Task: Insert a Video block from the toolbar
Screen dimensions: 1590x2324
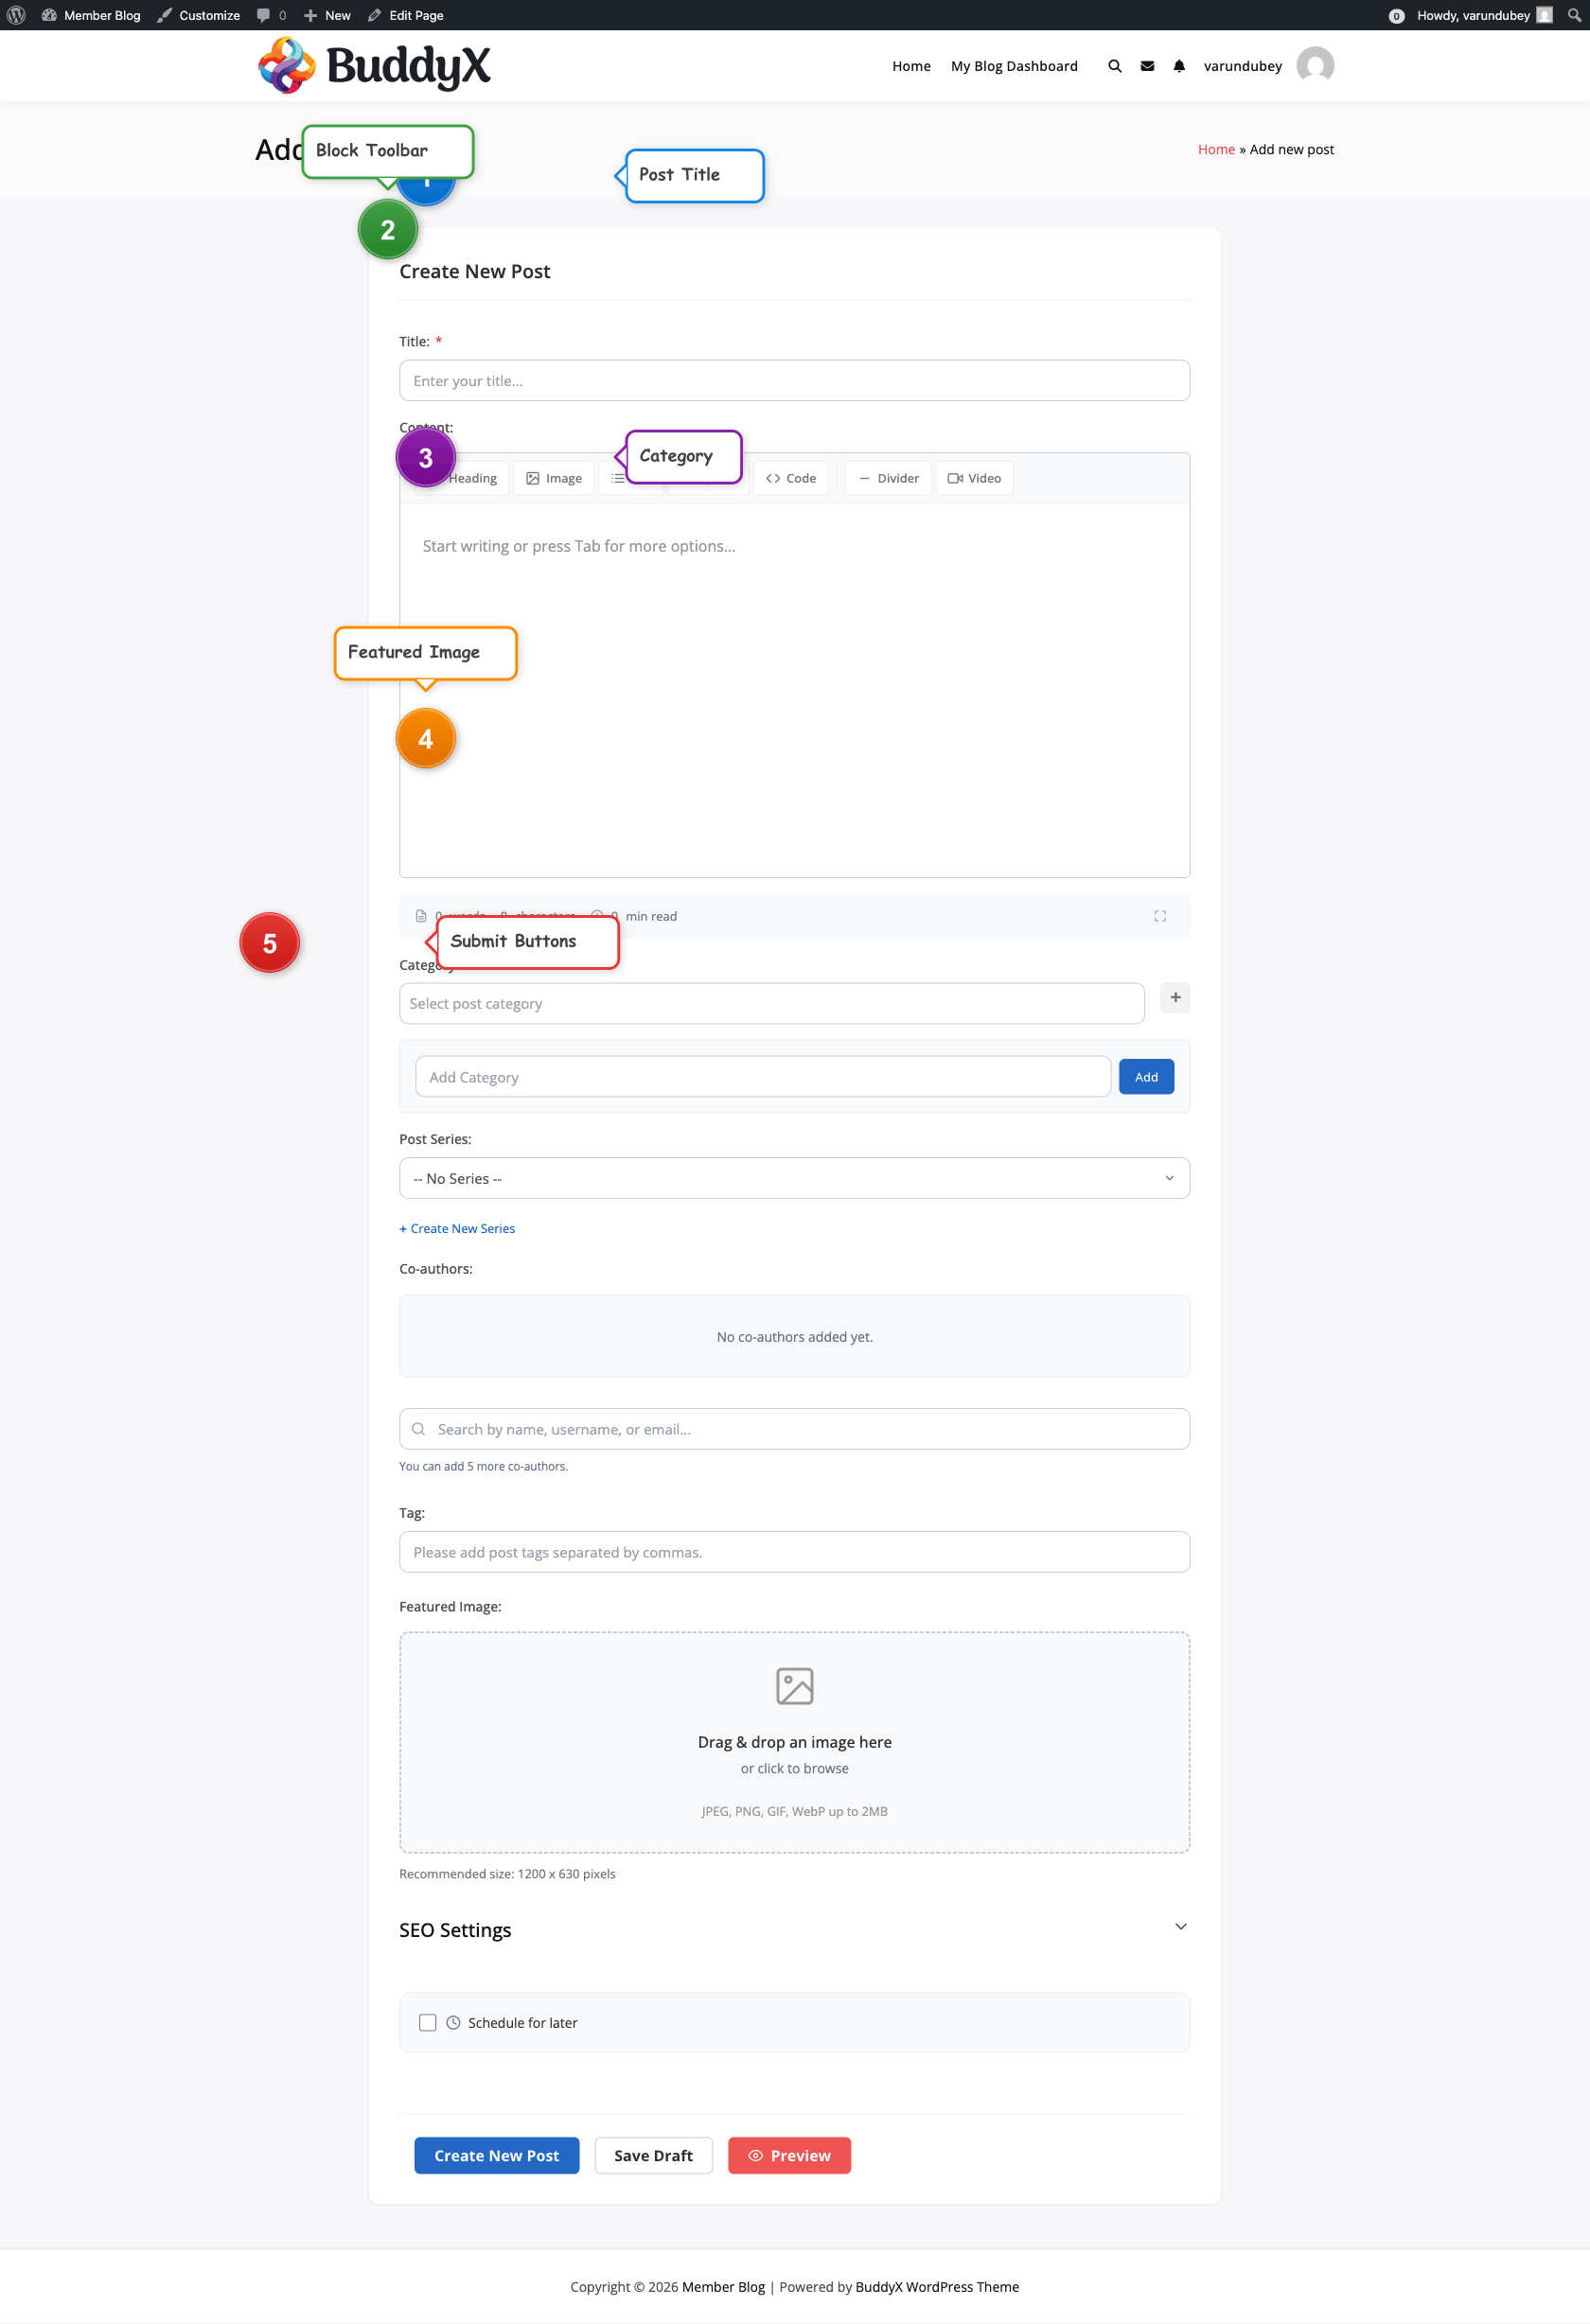Action: (x=974, y=478)
